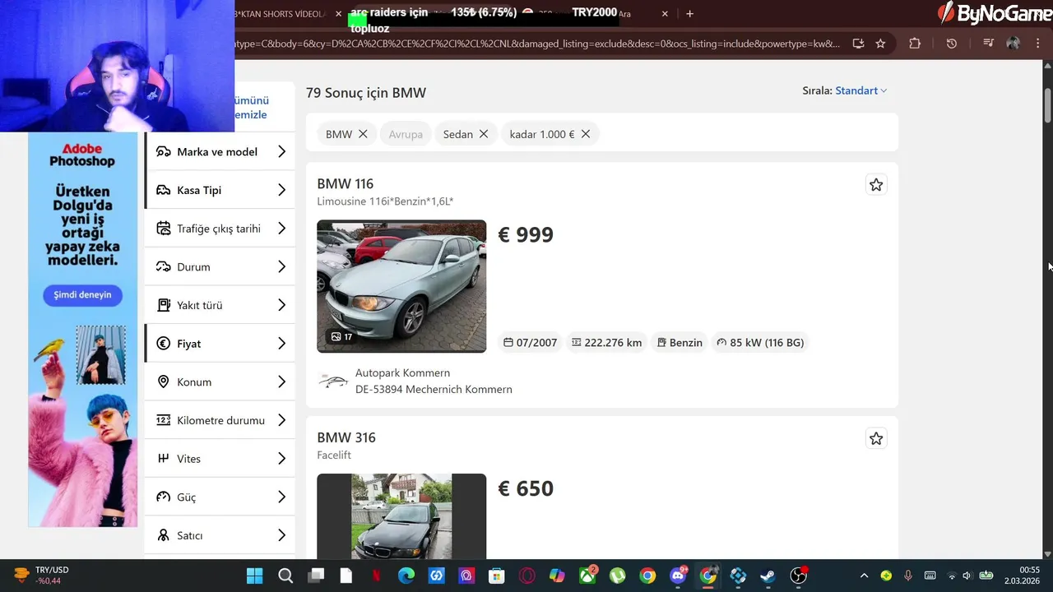Screen dimensions: 1053x592
Task: Open a new browser tab
Action: click(689, 13)
